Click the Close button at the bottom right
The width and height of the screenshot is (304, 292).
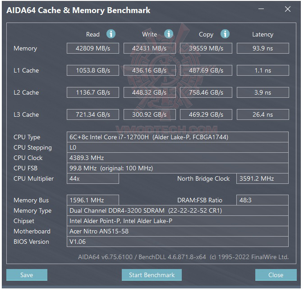(x=276, y=275)
